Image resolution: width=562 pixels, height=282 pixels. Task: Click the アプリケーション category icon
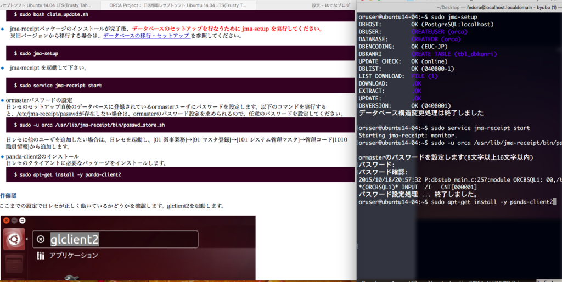coord(41,256)
